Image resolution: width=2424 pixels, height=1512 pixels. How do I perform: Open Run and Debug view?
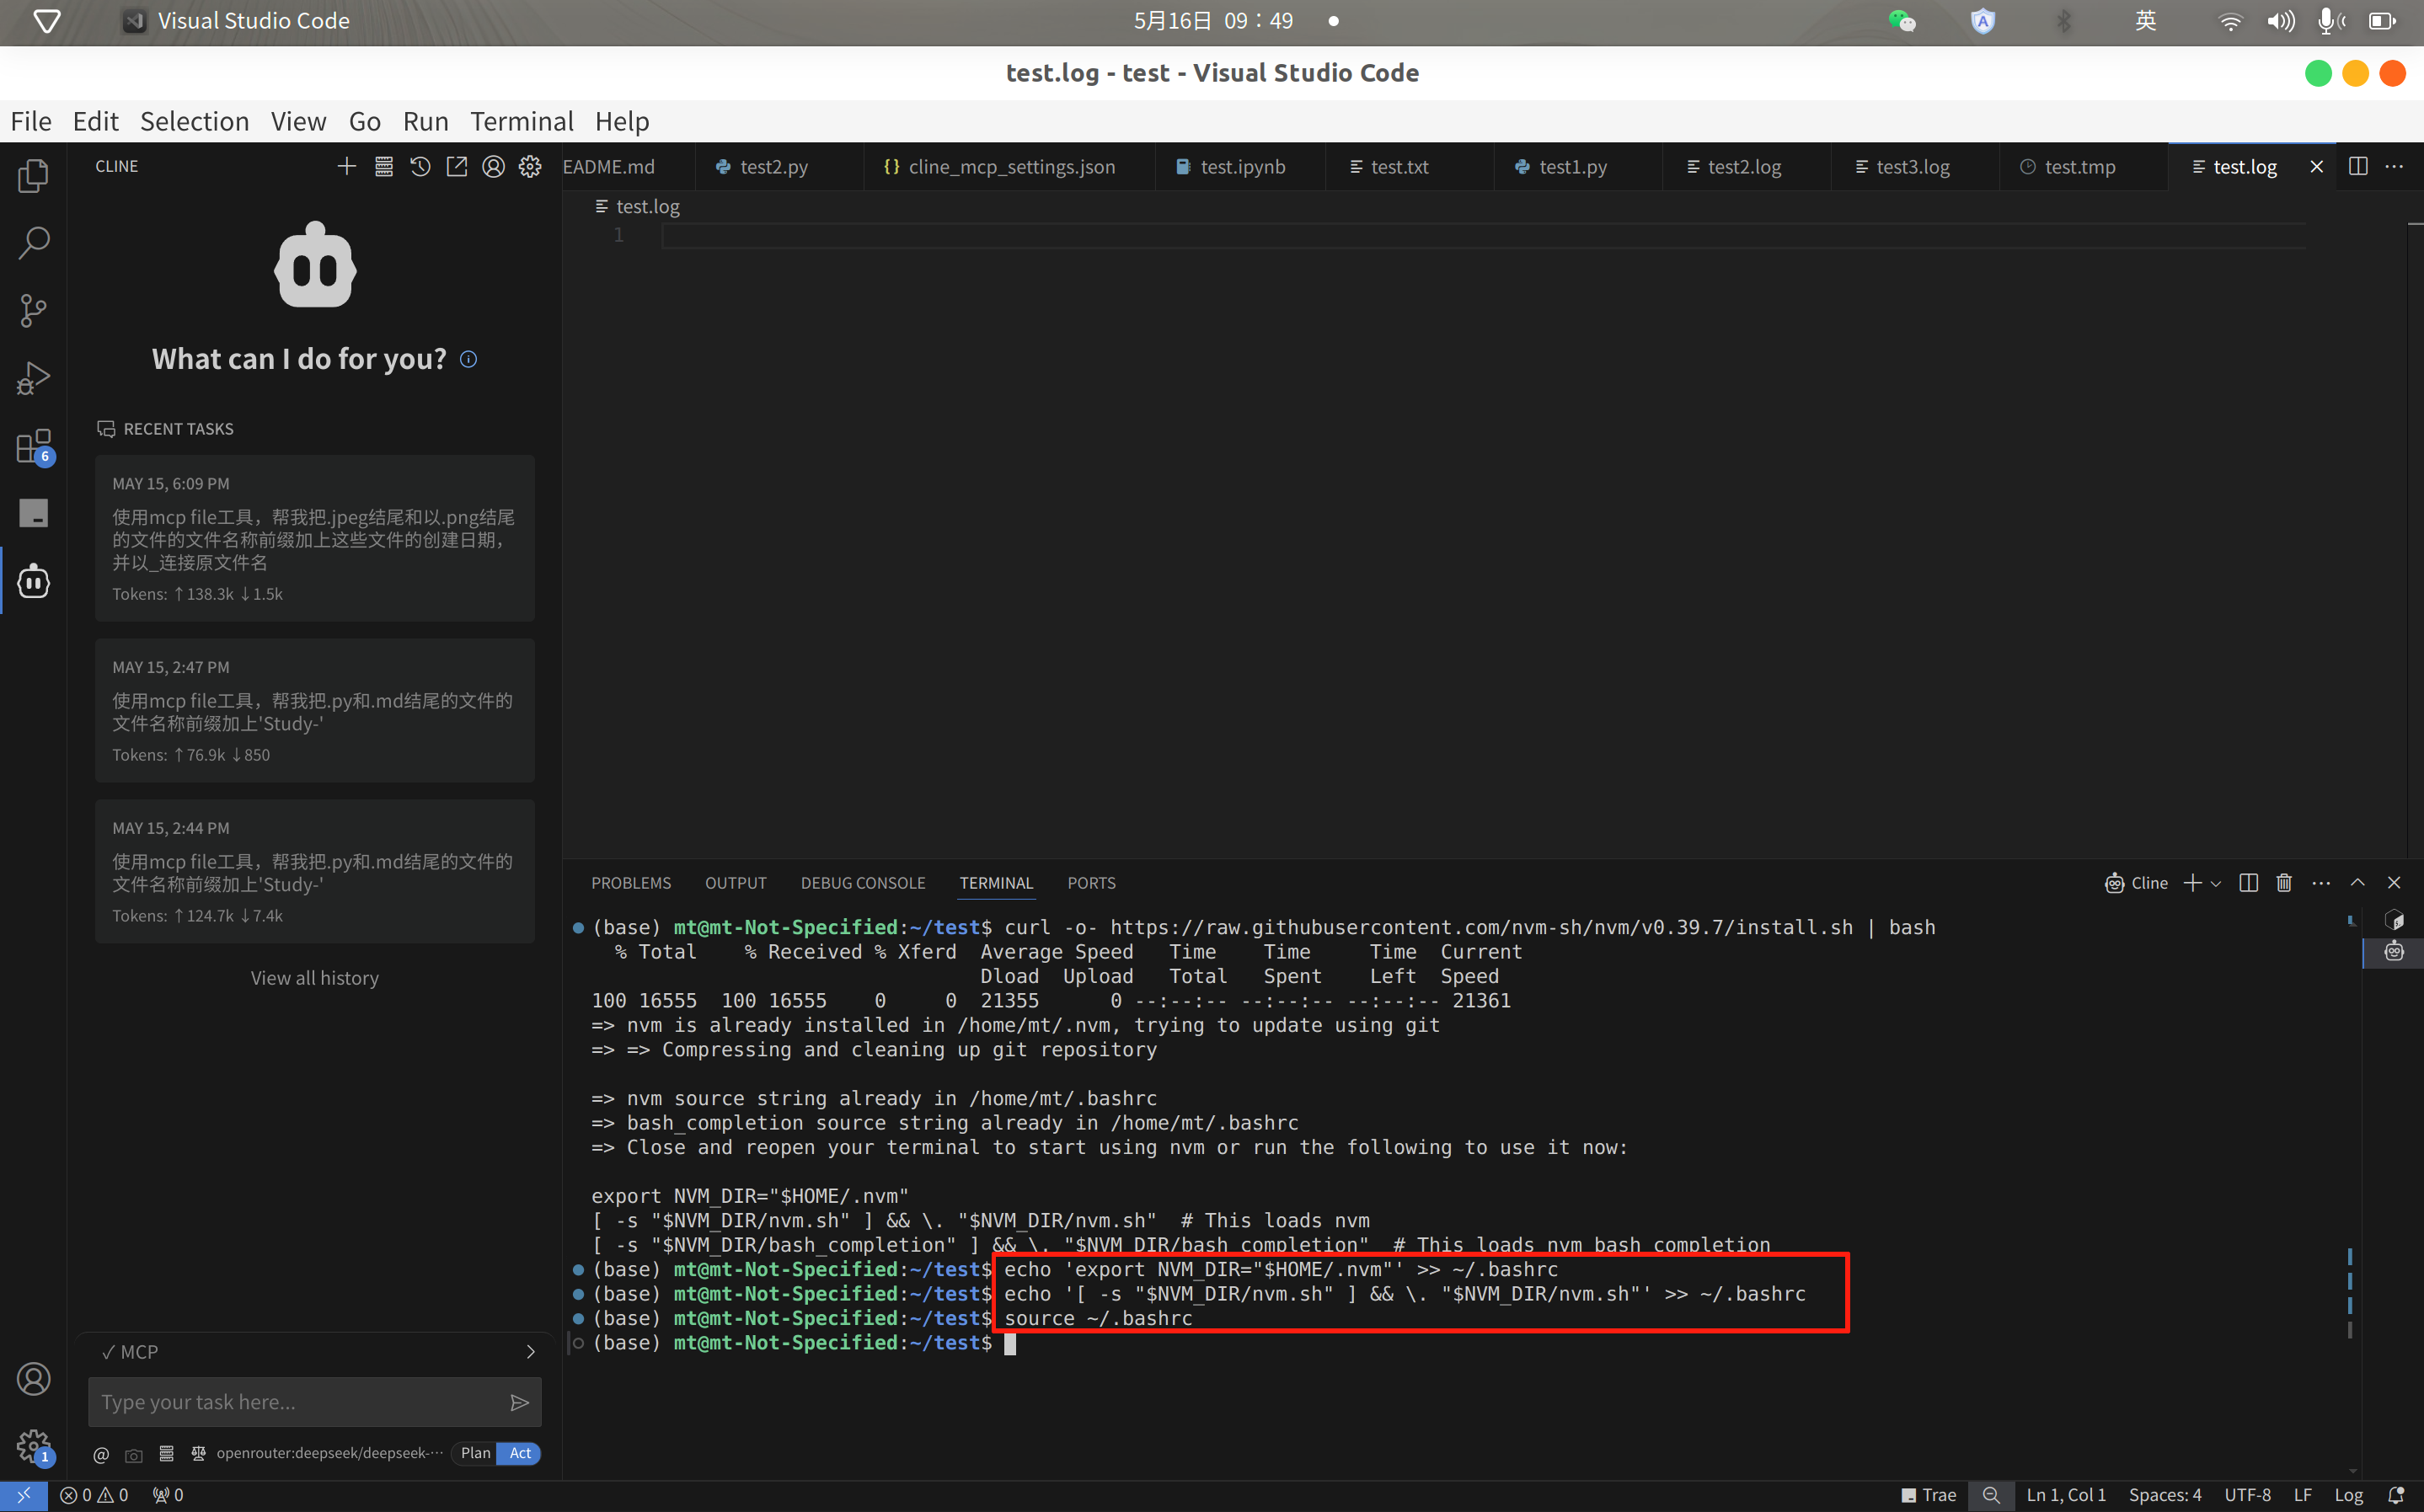(x=33, y=379)
